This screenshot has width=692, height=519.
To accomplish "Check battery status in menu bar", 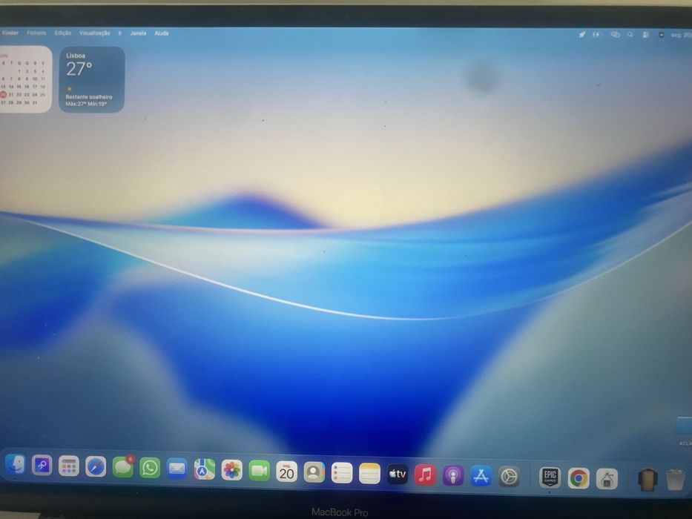I will click(598, 34).
